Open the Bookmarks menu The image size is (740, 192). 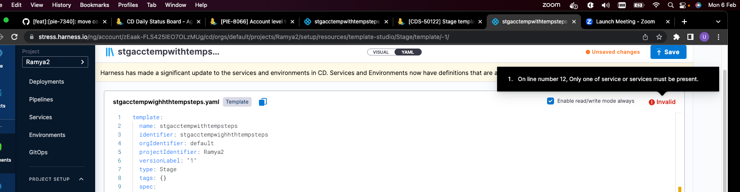pos(94,5)
